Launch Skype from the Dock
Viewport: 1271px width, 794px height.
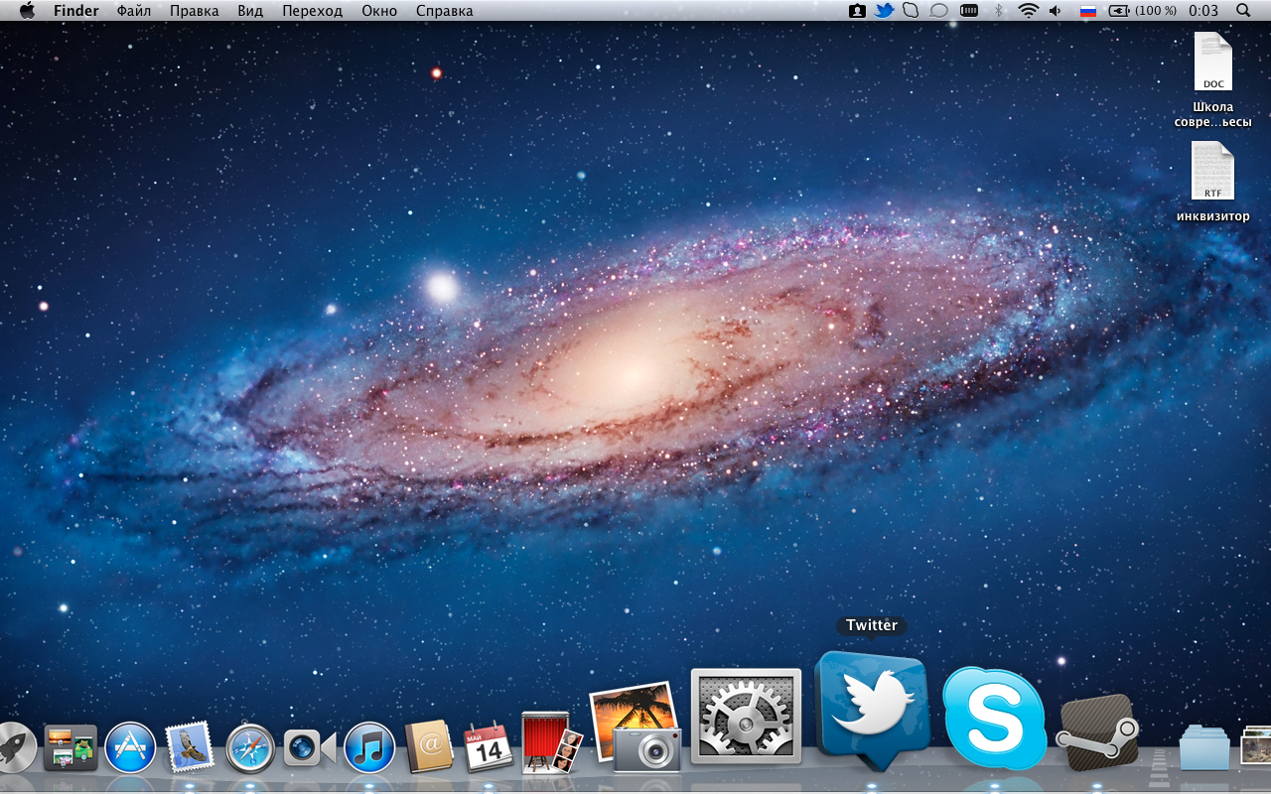(x=994, y=719)
